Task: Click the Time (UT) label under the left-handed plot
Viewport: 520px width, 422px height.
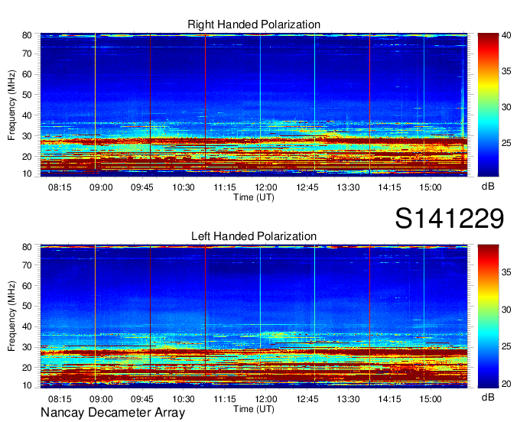Action: [254, 409]
